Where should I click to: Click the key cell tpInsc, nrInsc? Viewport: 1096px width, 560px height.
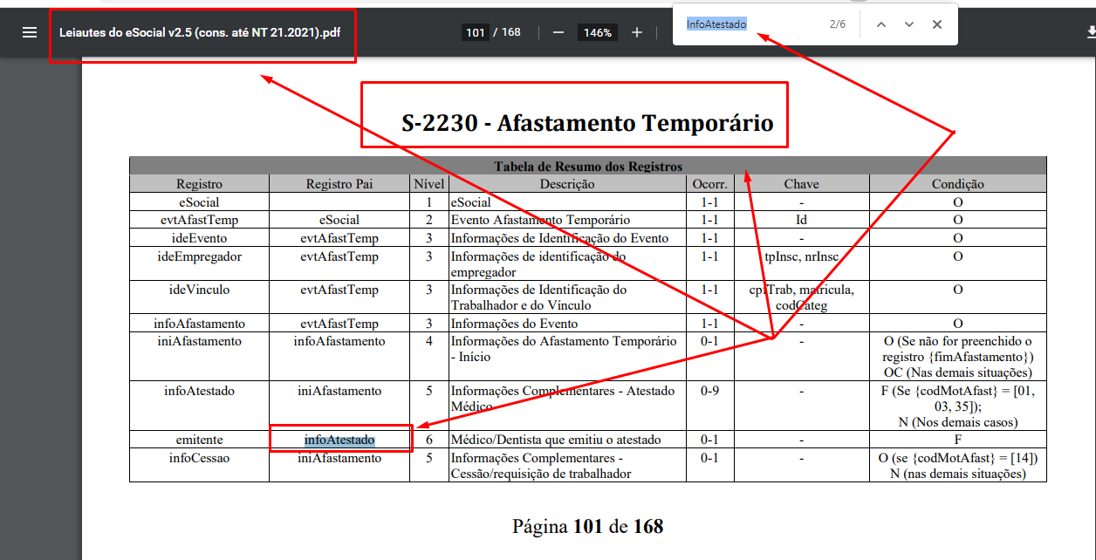coord(801,256)
